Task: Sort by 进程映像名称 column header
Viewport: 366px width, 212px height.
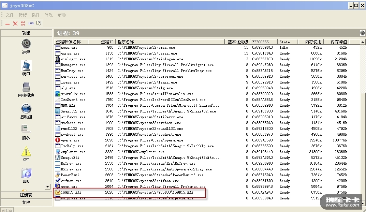Action: click(x=71, y=42)
